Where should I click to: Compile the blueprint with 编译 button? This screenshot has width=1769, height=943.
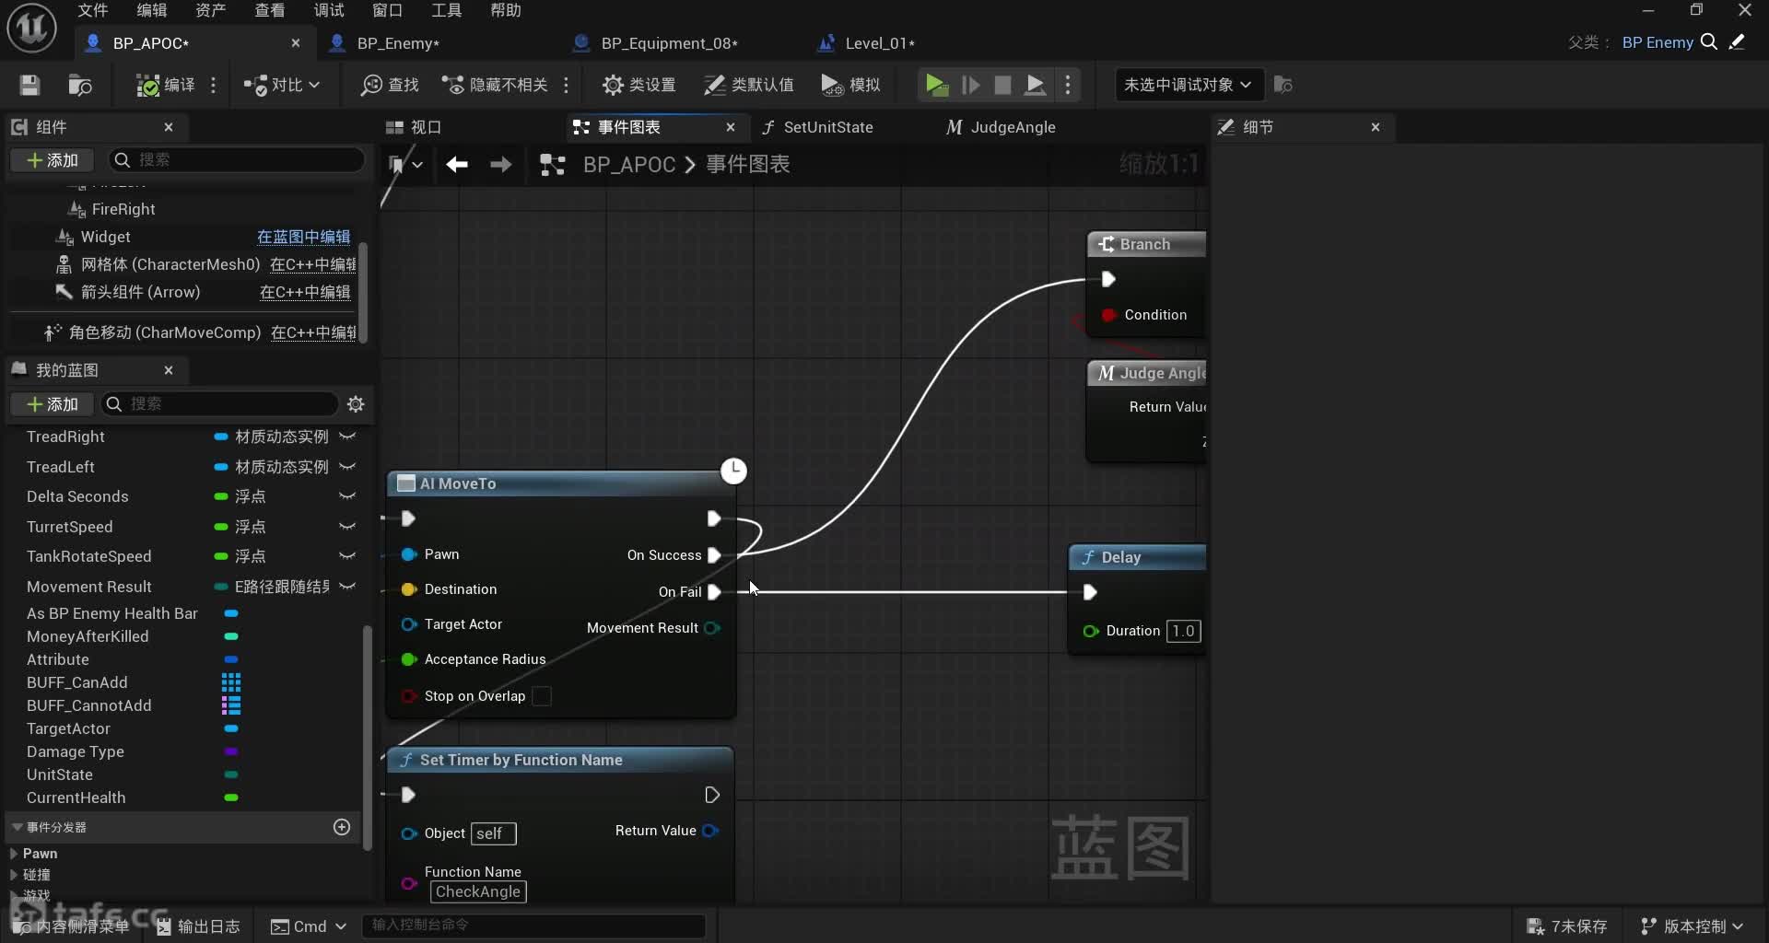pos(166,85)
